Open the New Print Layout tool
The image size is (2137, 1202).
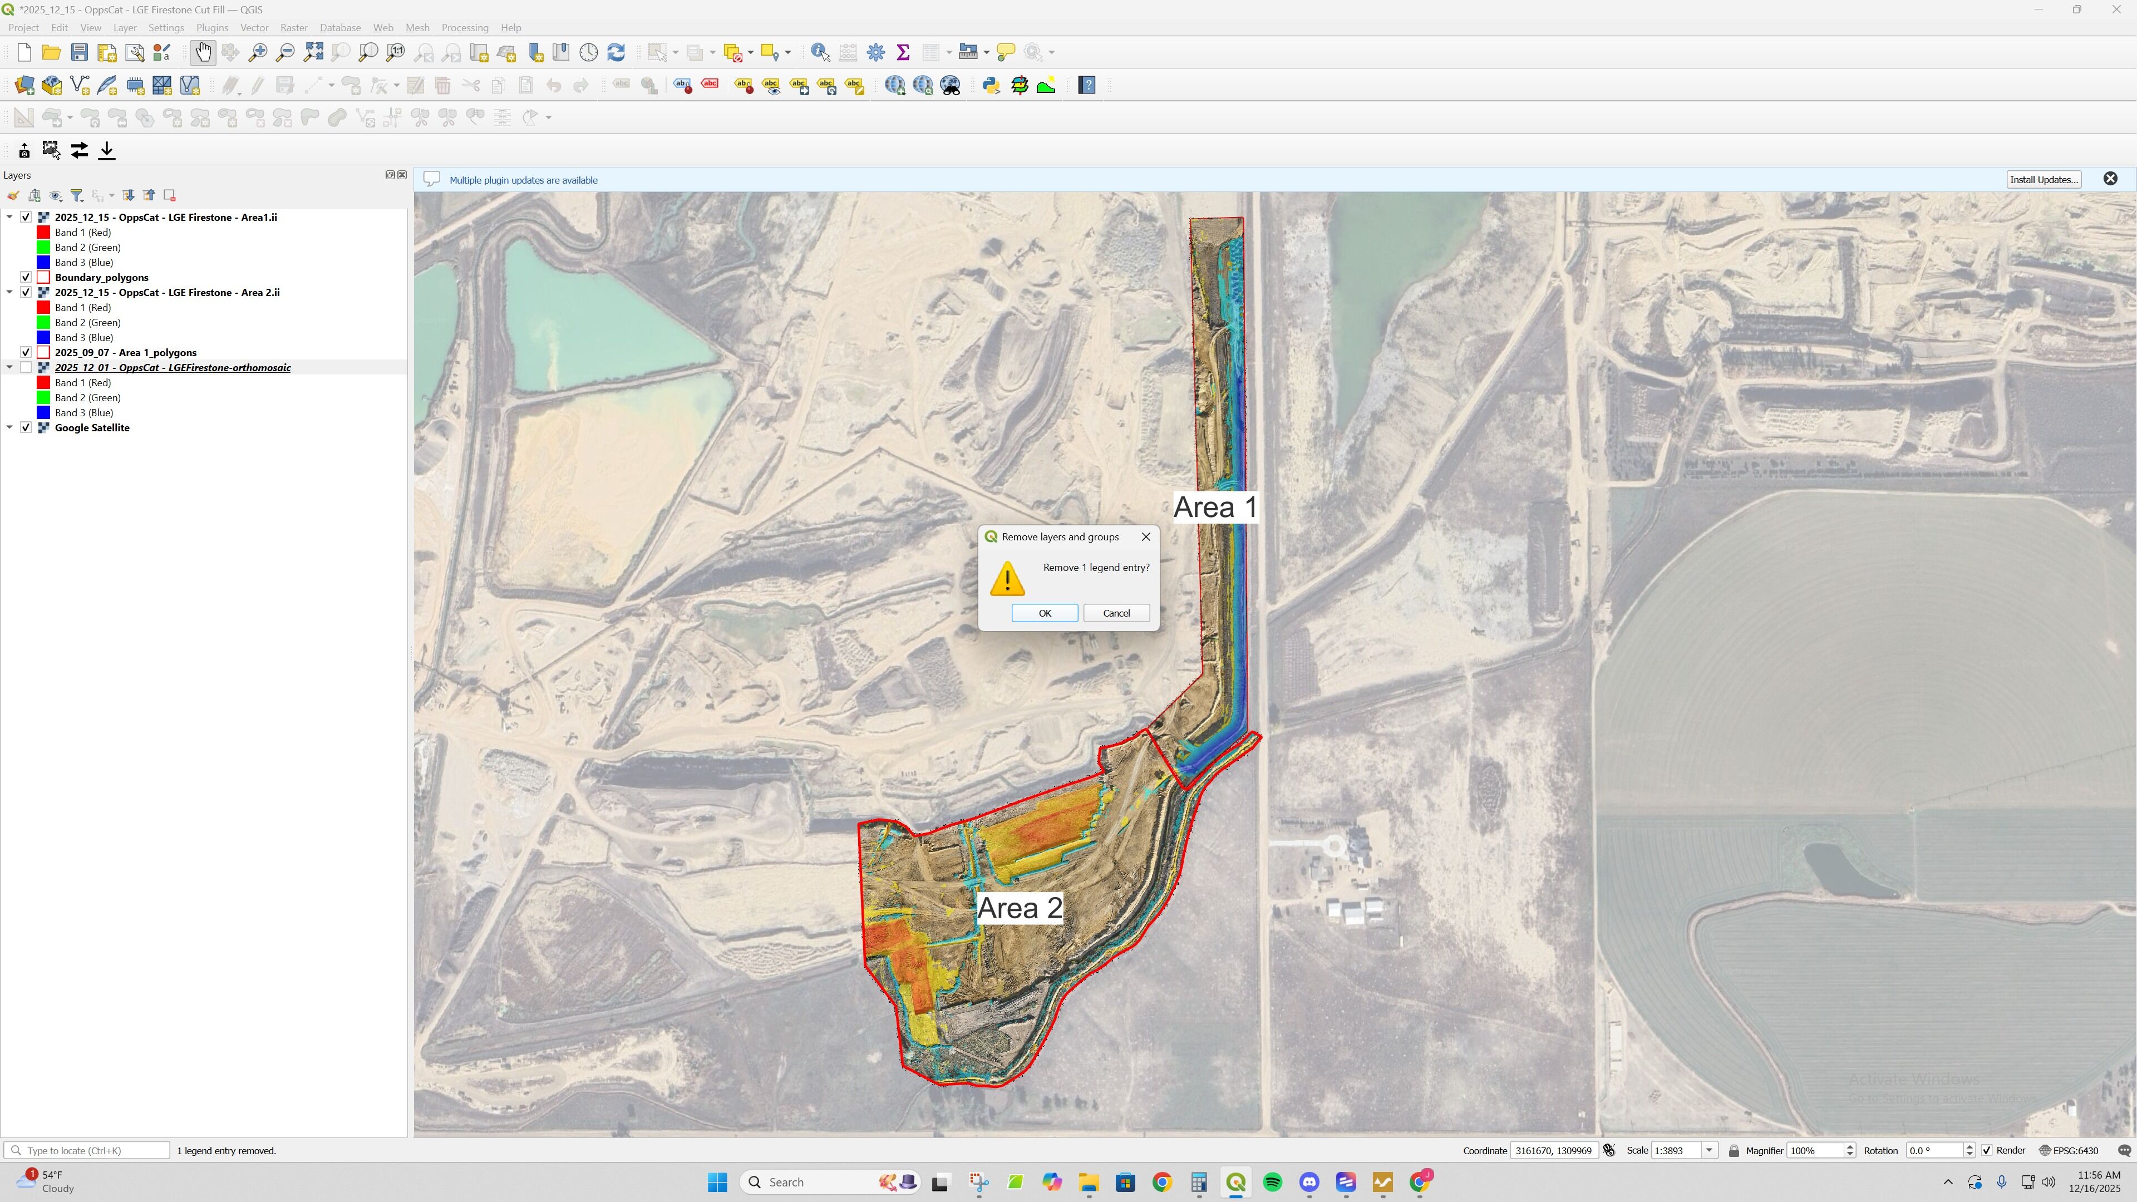pos(107,52)
